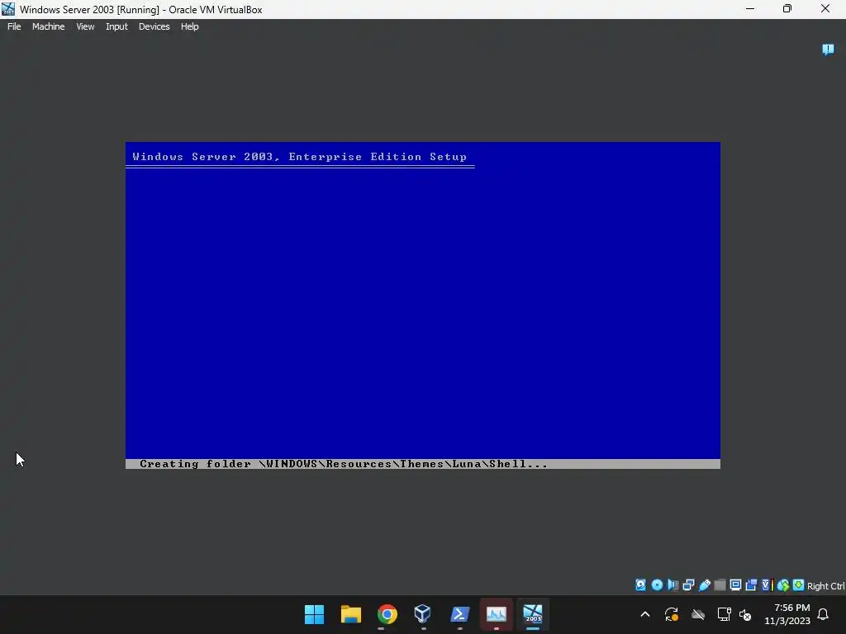Expand the hidden system tray icons

(x=644, y=614)
